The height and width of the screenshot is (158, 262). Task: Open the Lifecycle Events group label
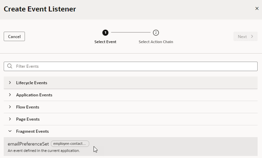click(x=32, y=83)
